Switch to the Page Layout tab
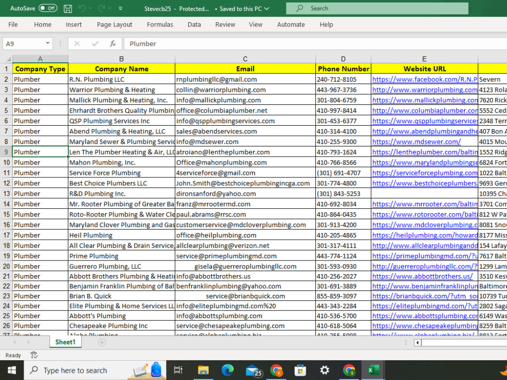 (115, 24)
